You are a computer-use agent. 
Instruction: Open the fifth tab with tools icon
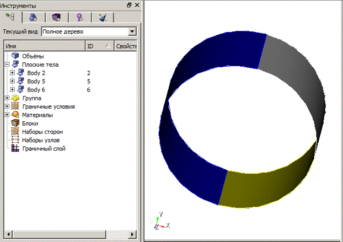[x=103, y=17]
